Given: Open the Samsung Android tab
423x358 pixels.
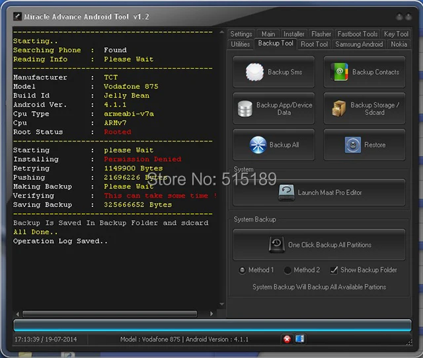Looking at the screenshot, I should pos(359,44).
